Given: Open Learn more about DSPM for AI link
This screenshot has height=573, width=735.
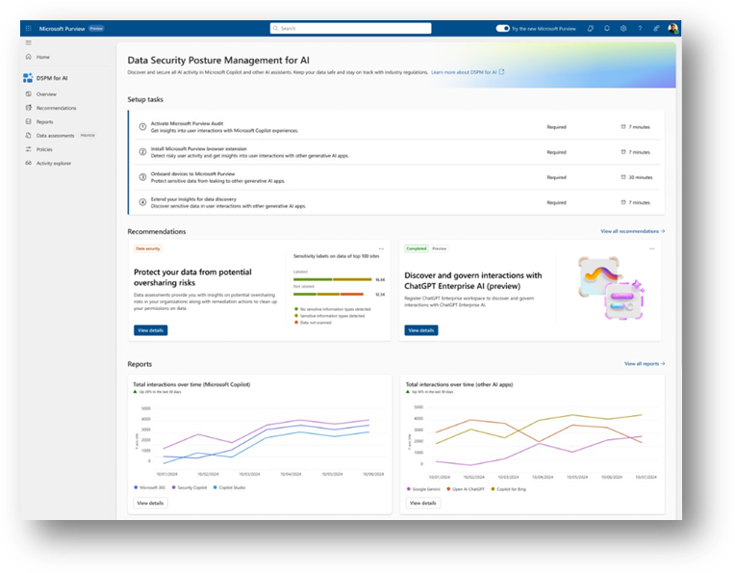Looking at the screenshot, I should pyautogui.click(x=464, y=72).
